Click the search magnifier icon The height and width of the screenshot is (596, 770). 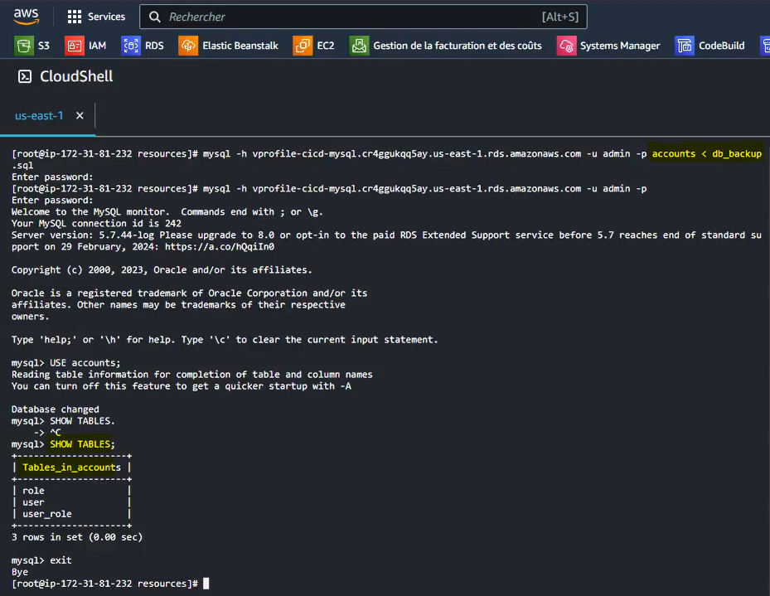coord(155,17)
